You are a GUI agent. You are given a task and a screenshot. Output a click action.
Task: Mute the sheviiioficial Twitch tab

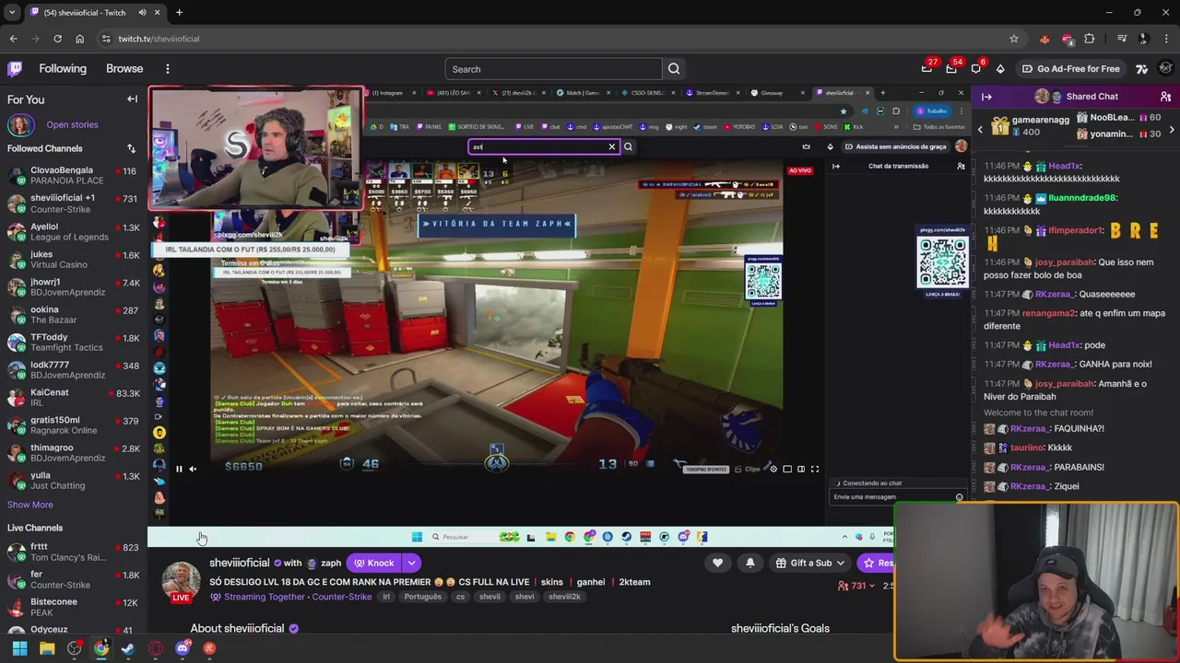(x=142, y=13)
